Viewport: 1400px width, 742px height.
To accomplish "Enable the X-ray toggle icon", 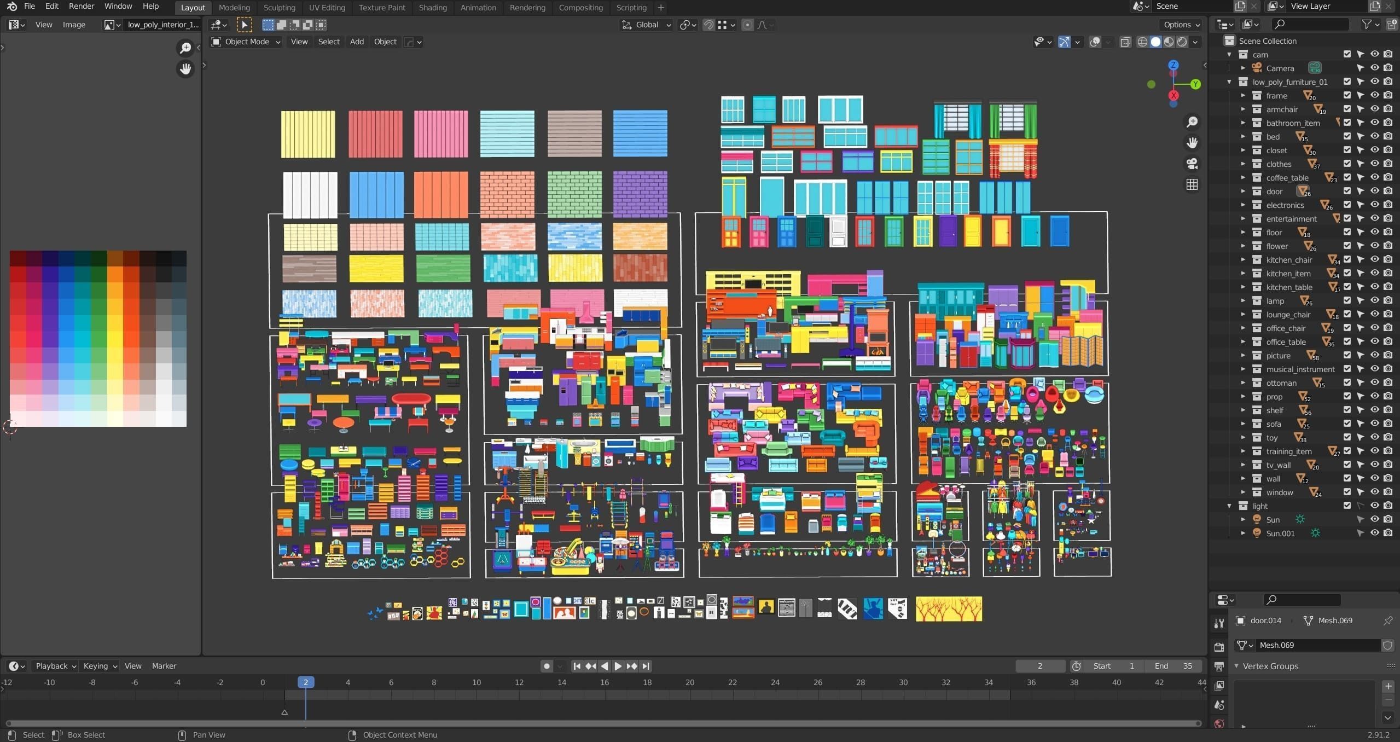I will coord(1125,42).
